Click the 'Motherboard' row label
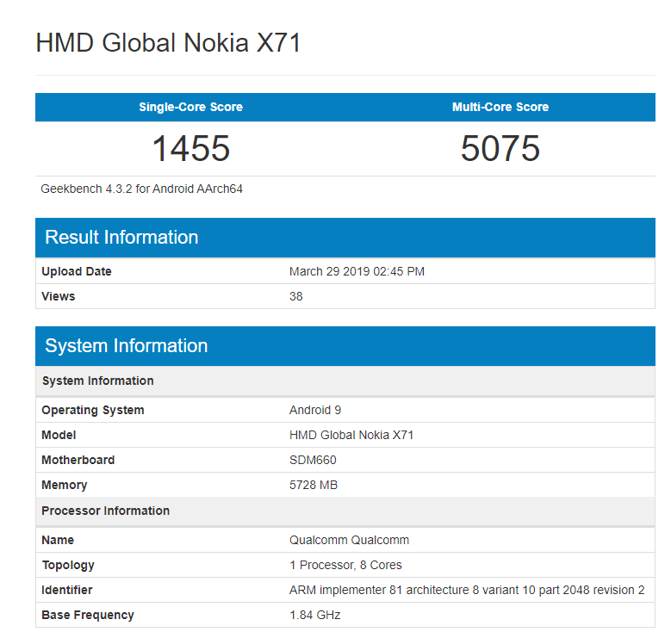 point(78,460)
